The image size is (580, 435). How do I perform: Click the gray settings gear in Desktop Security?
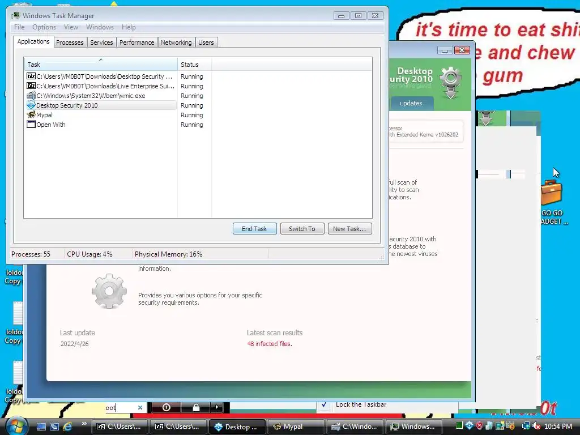pos(109,291)
